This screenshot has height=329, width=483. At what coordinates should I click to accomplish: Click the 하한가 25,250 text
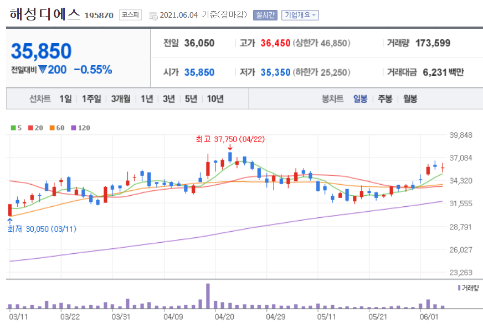click(x=322, y=72)
